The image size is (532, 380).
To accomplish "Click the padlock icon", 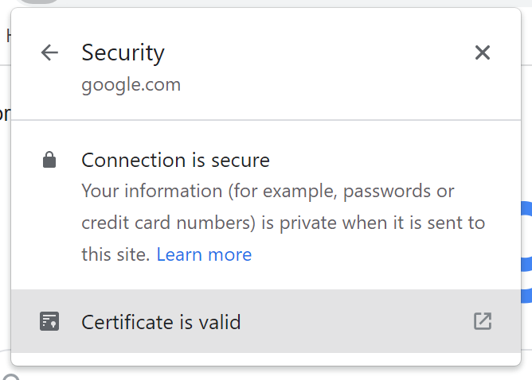I will click(49, 161).
